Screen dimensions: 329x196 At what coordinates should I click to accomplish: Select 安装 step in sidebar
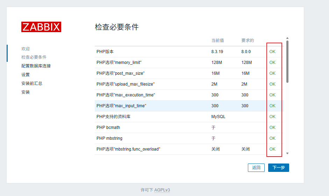(26, 92)
